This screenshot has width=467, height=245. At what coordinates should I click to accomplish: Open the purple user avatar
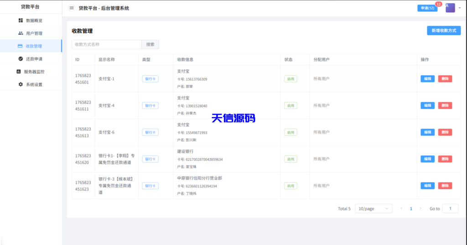pos(450,8)
